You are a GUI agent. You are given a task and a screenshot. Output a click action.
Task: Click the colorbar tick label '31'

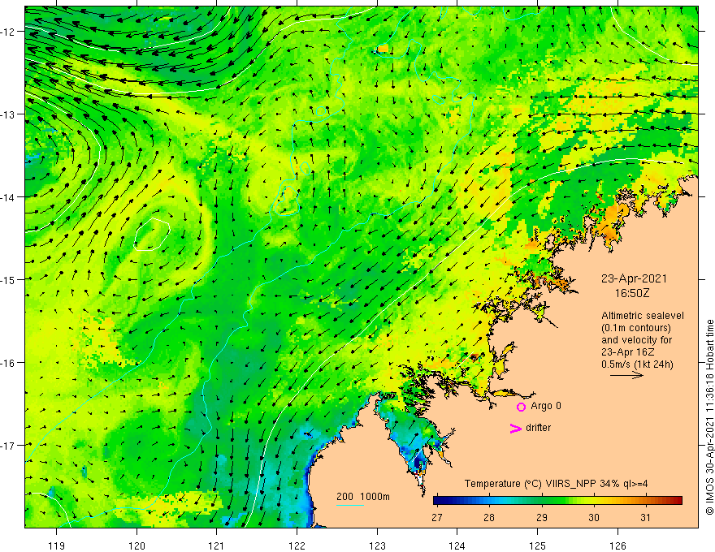click(x=645, y=517)
